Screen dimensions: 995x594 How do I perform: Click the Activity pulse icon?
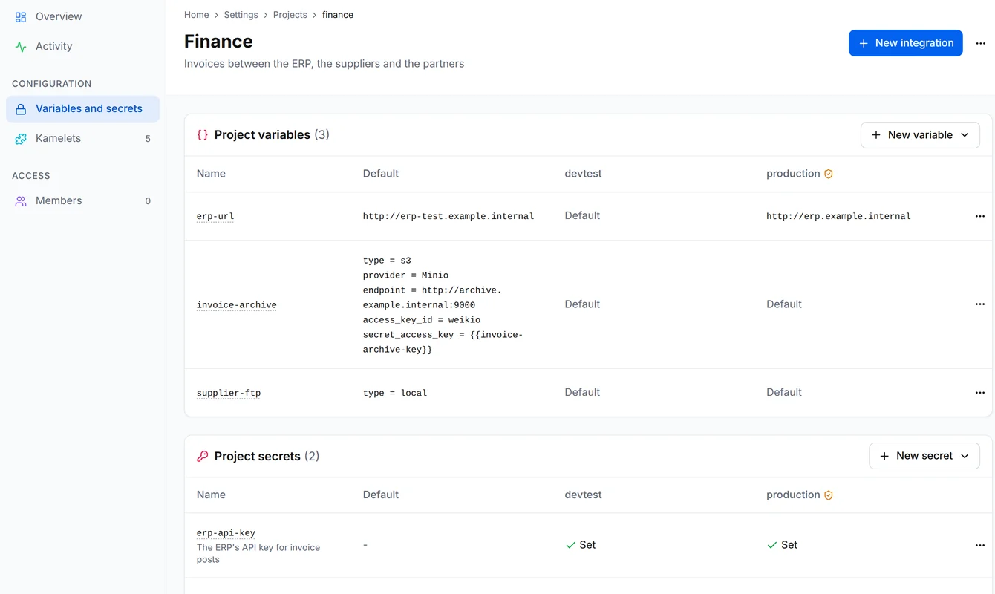coord(21,46)
